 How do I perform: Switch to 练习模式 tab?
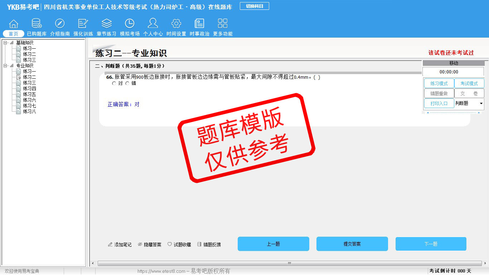(439, 83)
